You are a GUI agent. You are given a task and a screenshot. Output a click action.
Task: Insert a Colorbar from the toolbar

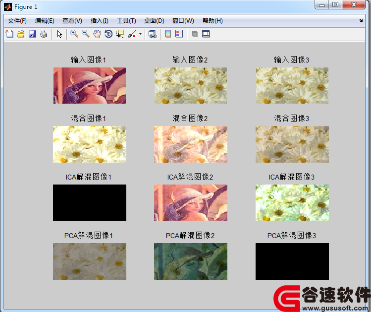tap(168, 34)
